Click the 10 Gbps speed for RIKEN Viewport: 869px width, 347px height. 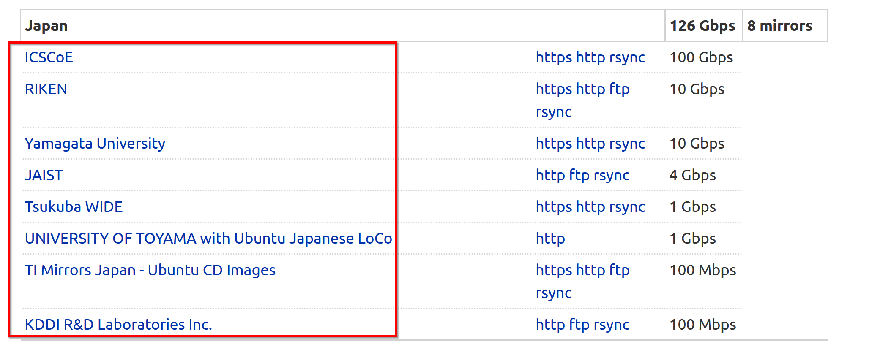coord(697,89)
